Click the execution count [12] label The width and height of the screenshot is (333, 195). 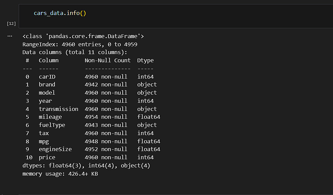point(11,23)
